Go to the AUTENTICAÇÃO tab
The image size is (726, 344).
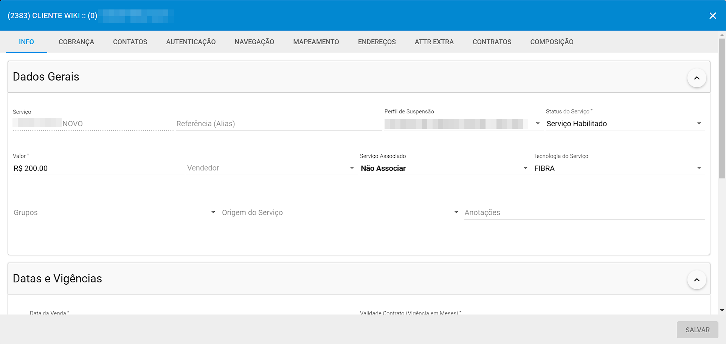pyautogui.click(x=191, y=42)
